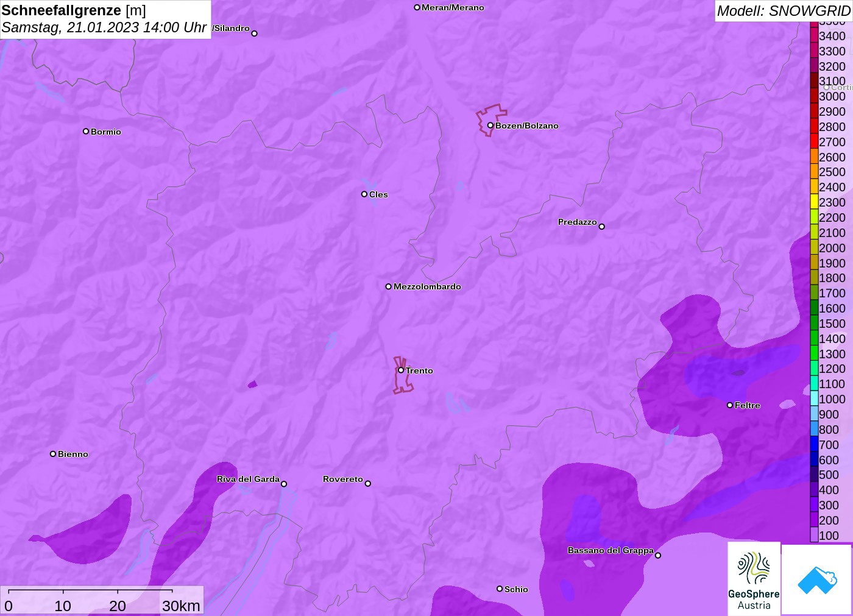Screen dimensions: 853x616
Task: Click the 700 m blue legend swatch
Action: click(x=814, y=444)
